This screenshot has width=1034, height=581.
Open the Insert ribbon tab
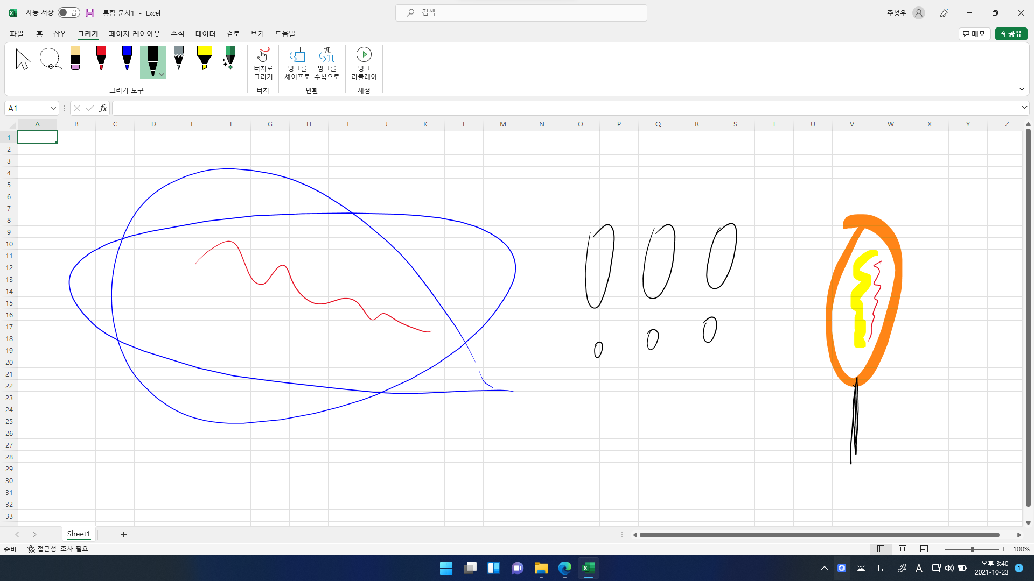tap(60, 33)
